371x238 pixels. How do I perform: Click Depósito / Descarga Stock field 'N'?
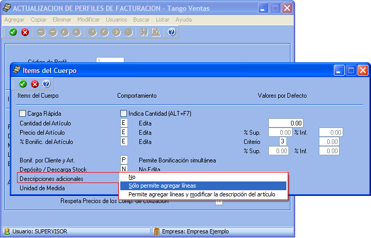coord(124,169)
